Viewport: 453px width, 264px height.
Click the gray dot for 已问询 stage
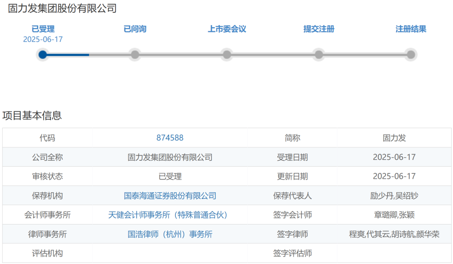(135, 55)
